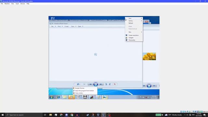Choose Unpin this program from taskbar
Screen dimensions: 208x117
click(x=85, y=91)
